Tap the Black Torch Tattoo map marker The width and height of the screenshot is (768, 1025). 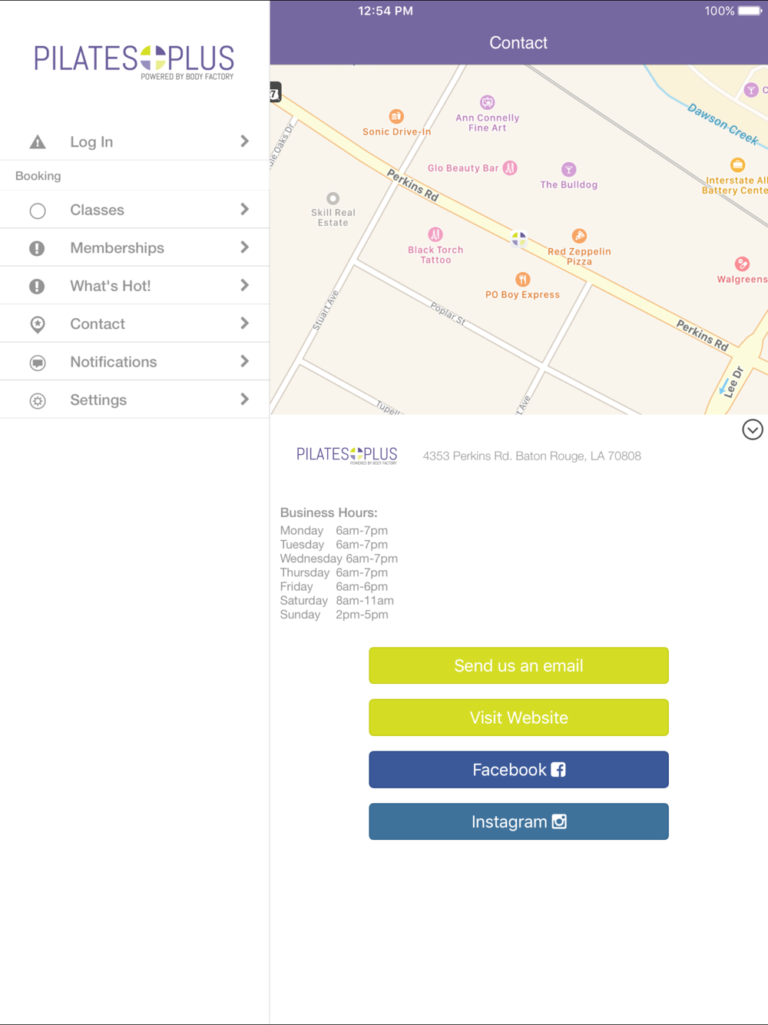click(x=435, y=234)
